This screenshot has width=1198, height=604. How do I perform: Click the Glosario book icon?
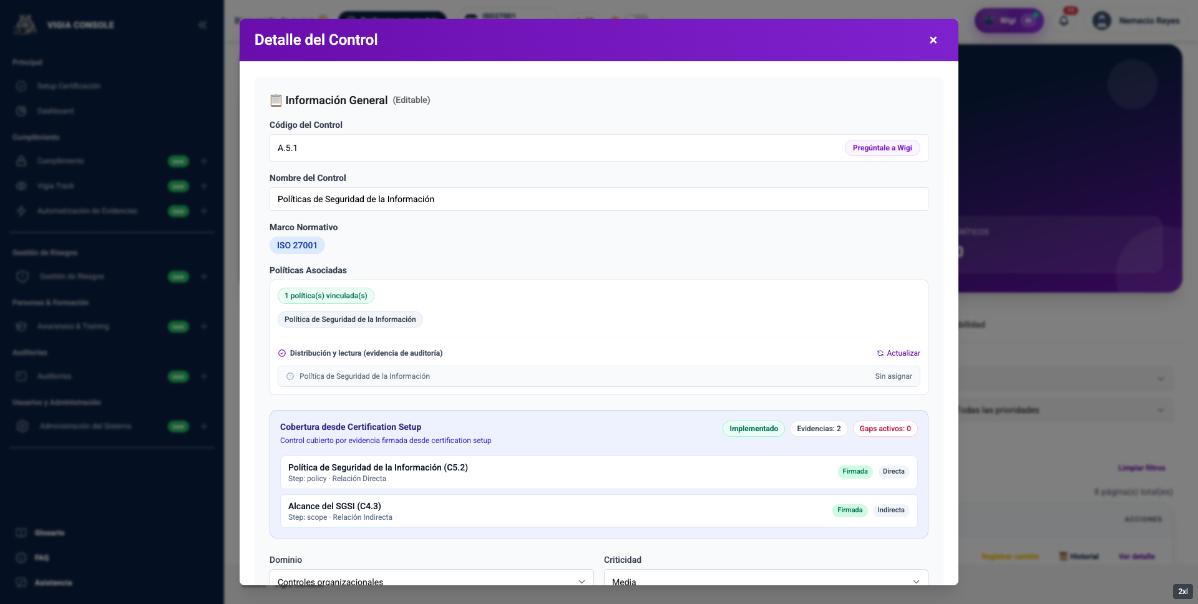(x=21, y=533)
